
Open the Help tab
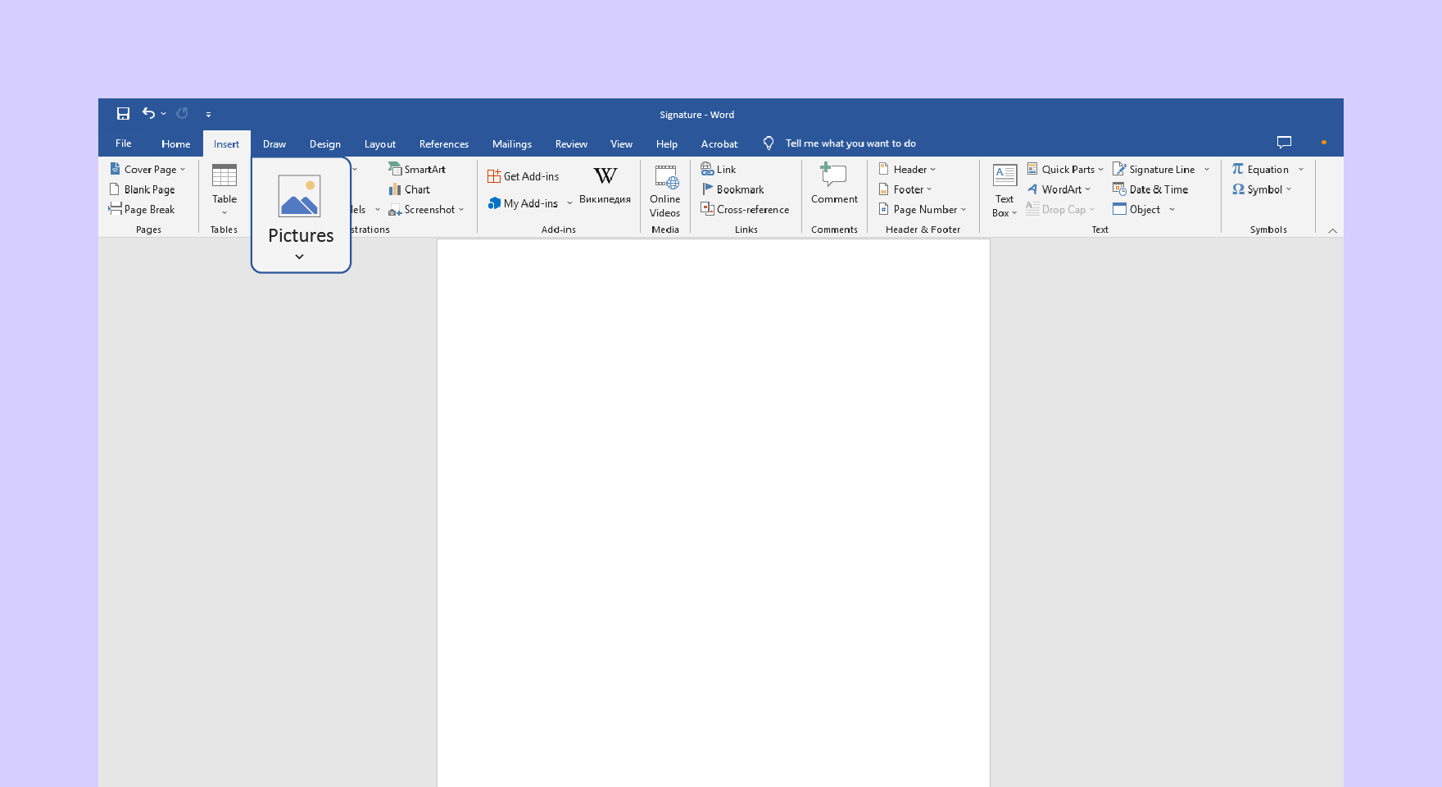point(667,144)
